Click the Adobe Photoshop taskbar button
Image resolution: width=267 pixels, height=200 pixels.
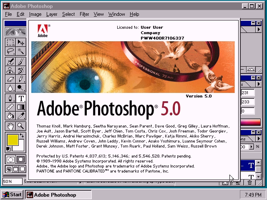51,195
